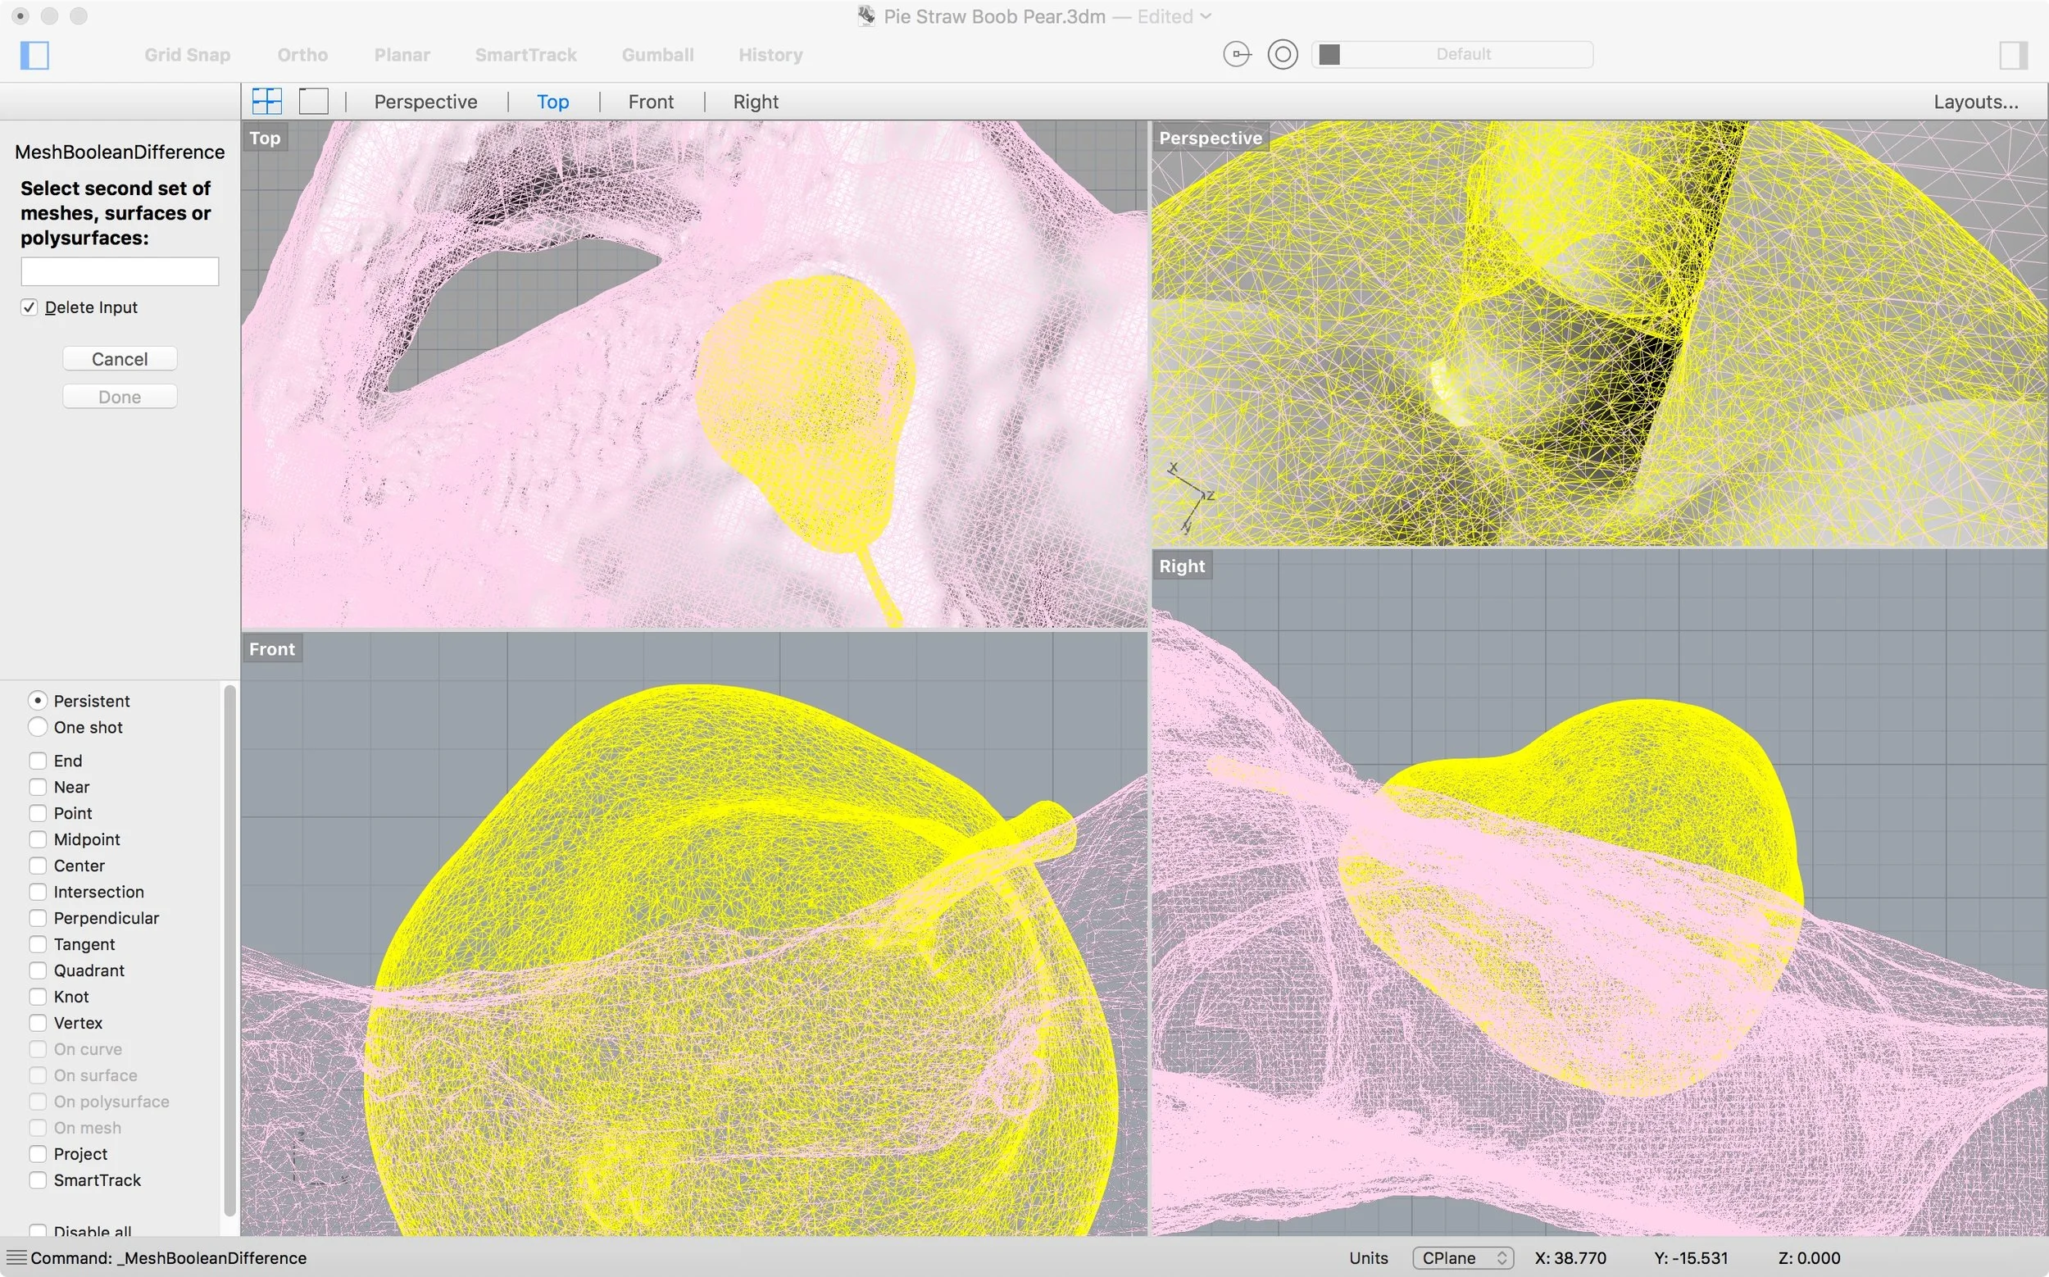Enable the Knot object snap
Screen dimensions: 2049x1277
tap(37, 997)
